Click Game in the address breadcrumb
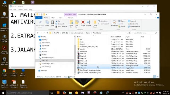The width and height of the screenshot is (170, 95). pyautogui.click(x=88, y=33)
